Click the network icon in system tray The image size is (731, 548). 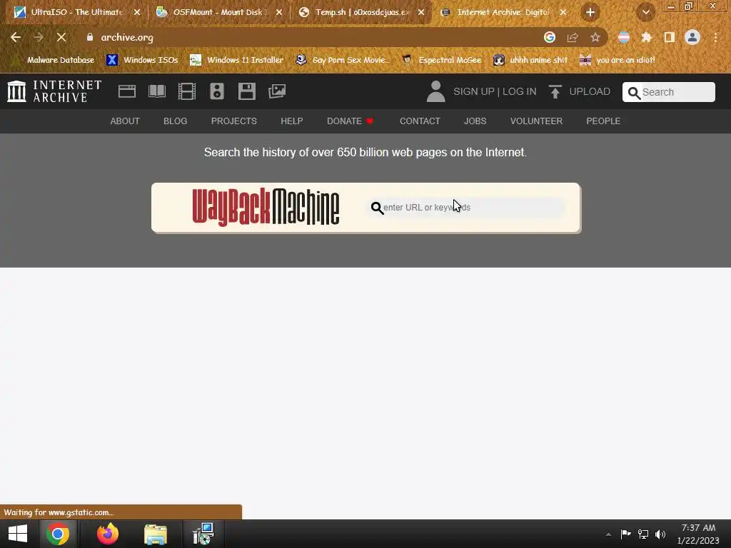pyautogui.click(x=643, y=534)
